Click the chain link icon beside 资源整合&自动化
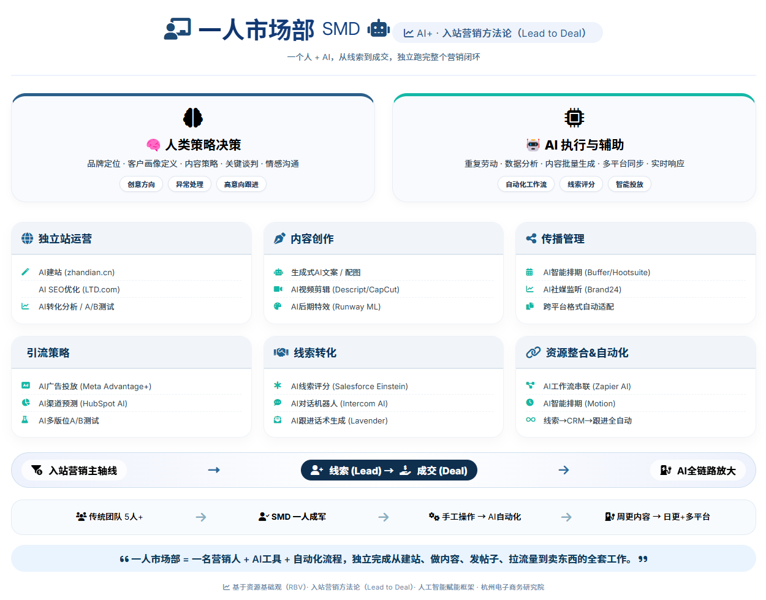Viewport: 766px width, 600px height. pyautogui.click(x=533, y=352)
